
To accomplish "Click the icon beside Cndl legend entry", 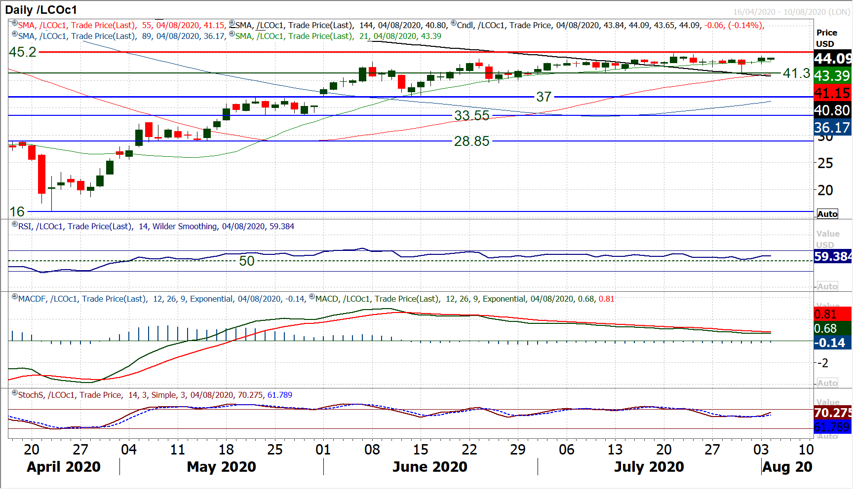I will coord(454,23).
